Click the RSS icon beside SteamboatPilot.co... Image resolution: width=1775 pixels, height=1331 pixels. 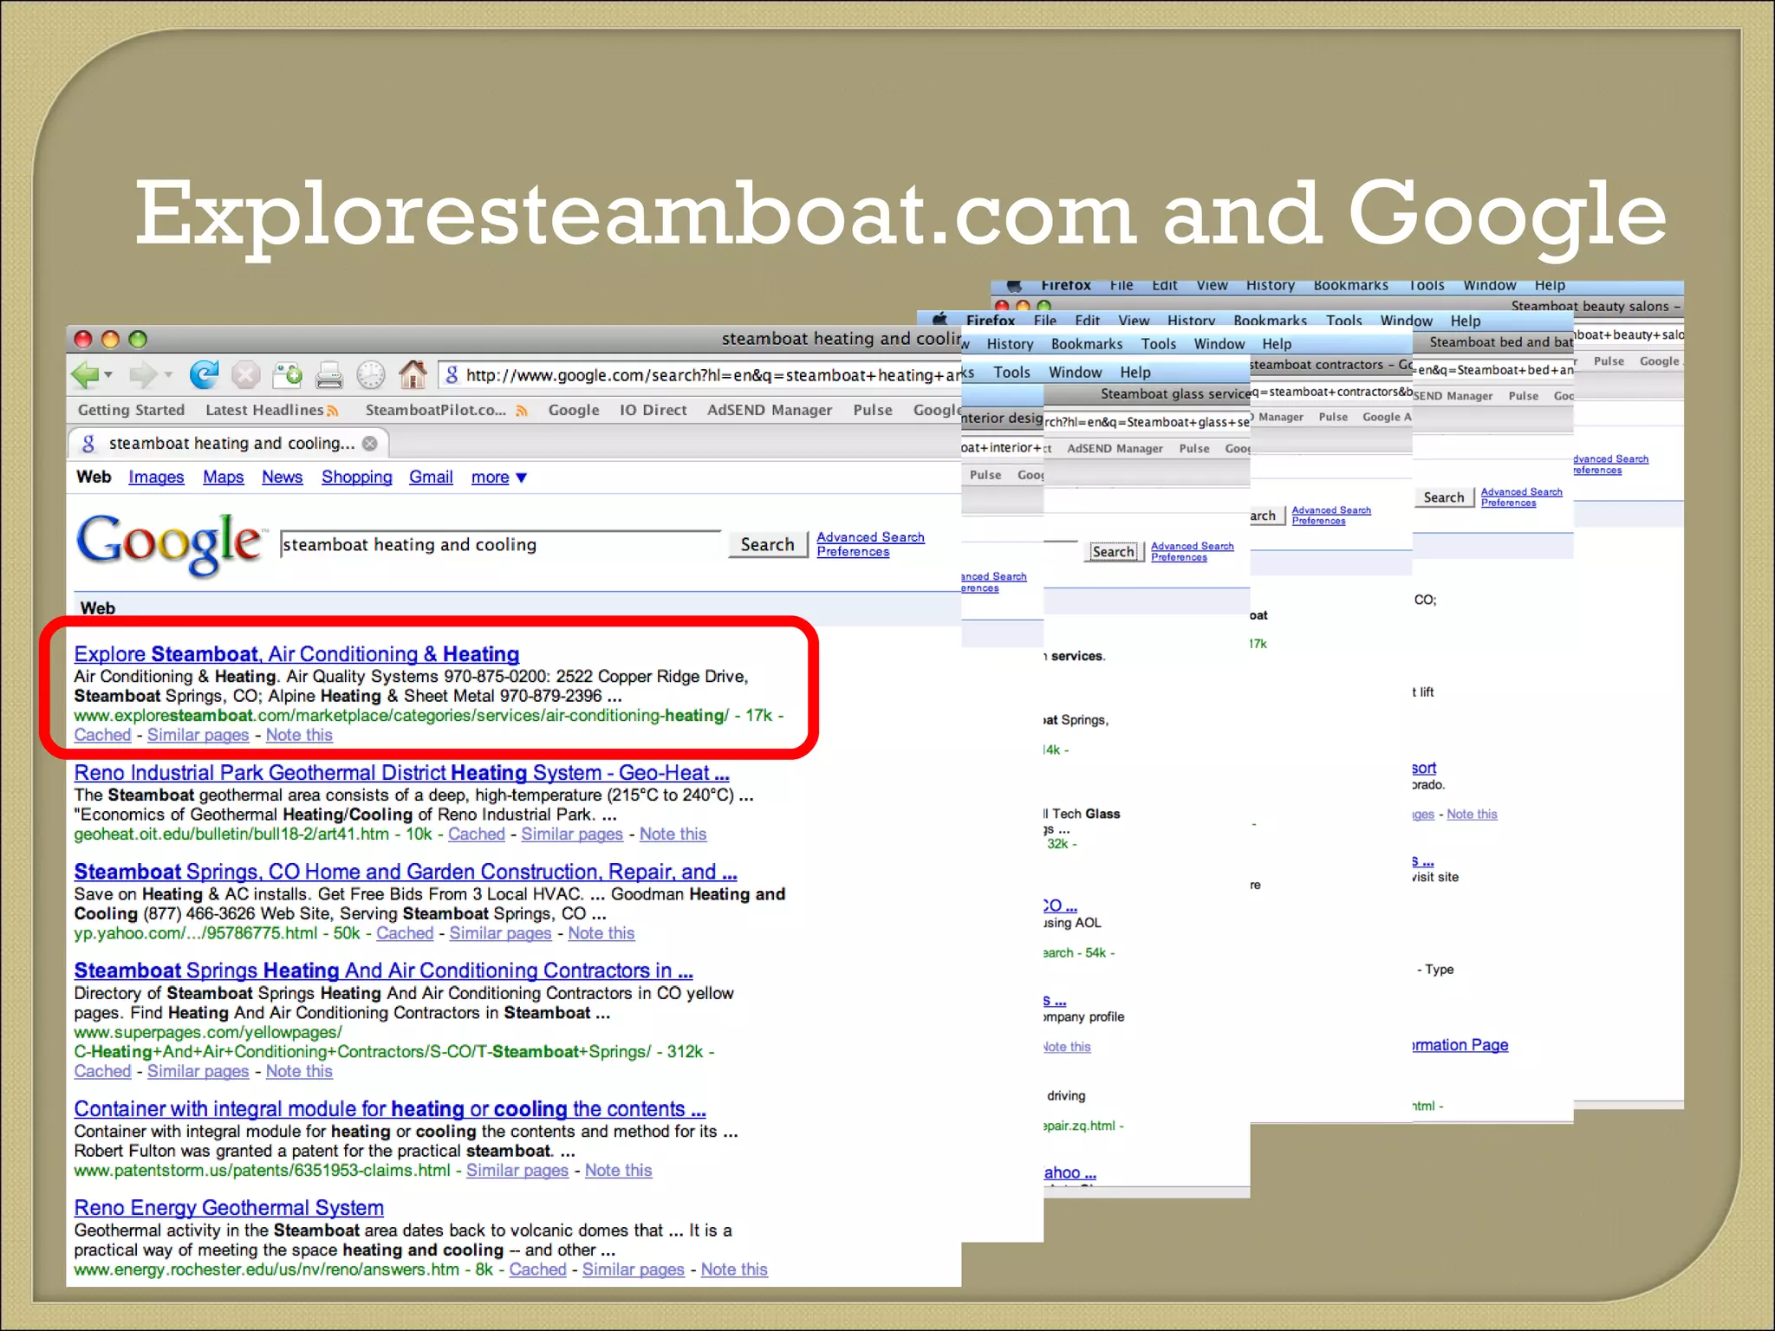(522, 411)
